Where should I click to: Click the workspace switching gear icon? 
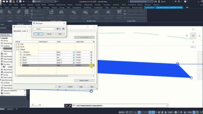[x=176, y=112]
